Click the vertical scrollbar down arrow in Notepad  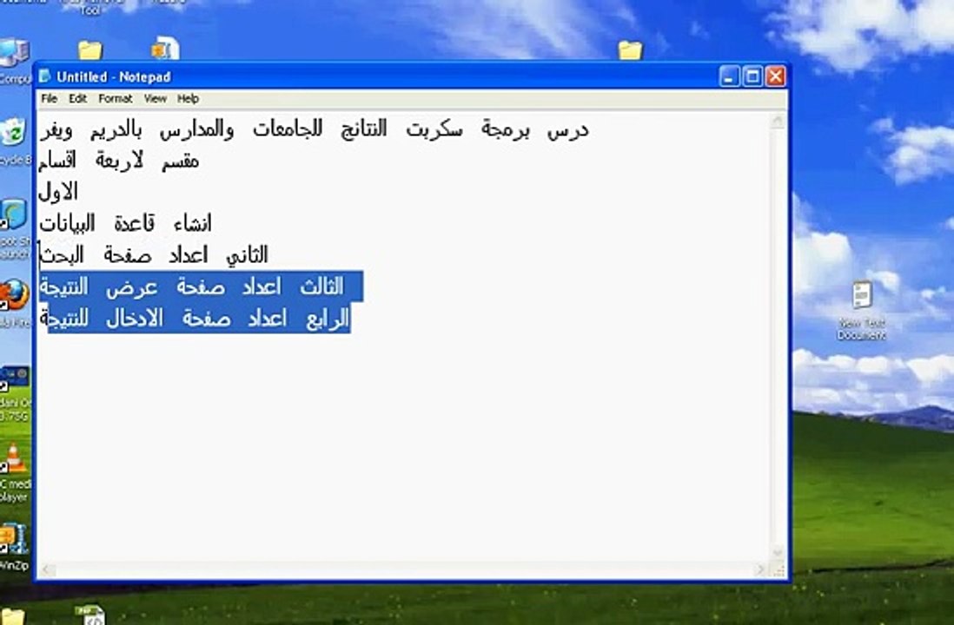[x=777, y=552]
